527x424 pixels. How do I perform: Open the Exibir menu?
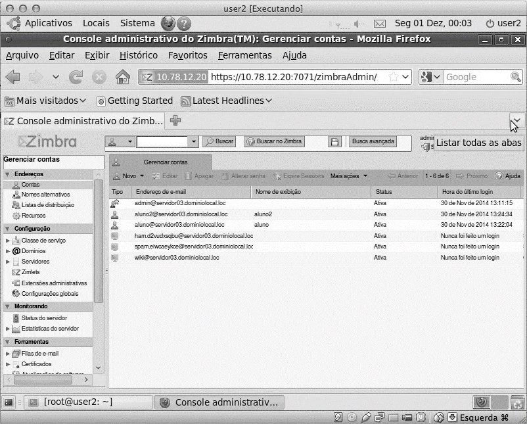[x=97, y=55]
